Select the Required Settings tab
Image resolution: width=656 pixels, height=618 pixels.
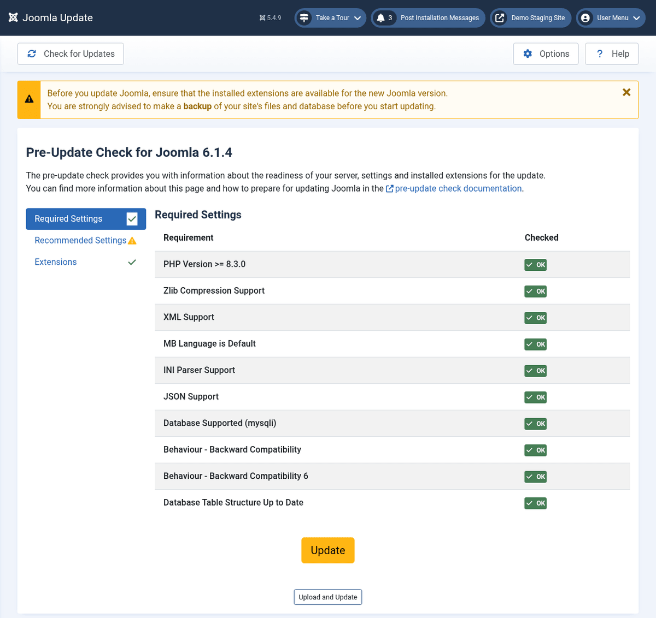click(86, 219)
